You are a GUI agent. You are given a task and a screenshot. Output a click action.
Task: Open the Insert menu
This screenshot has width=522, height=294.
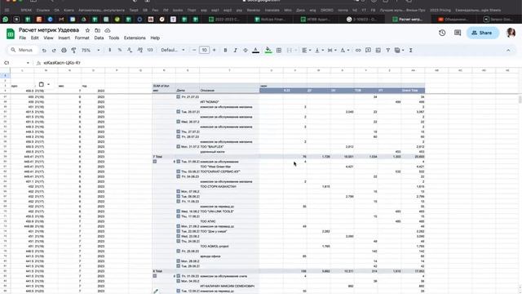tap(64, 38)
